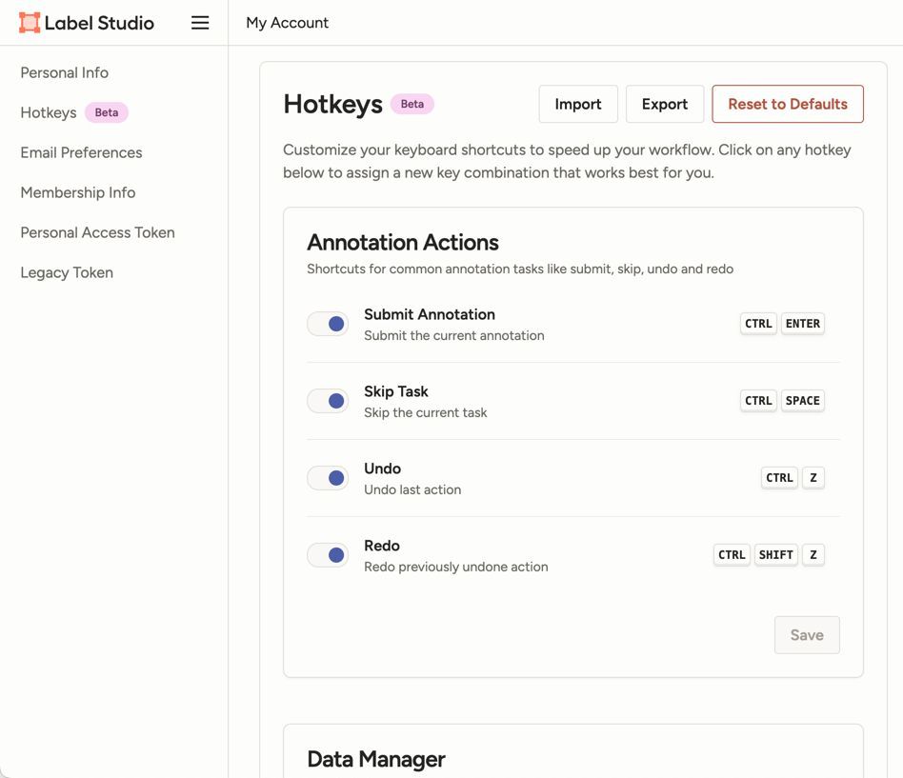Open the Legacy Token page
The width and height of the screenshot is (903, 778).
[67, 272]
